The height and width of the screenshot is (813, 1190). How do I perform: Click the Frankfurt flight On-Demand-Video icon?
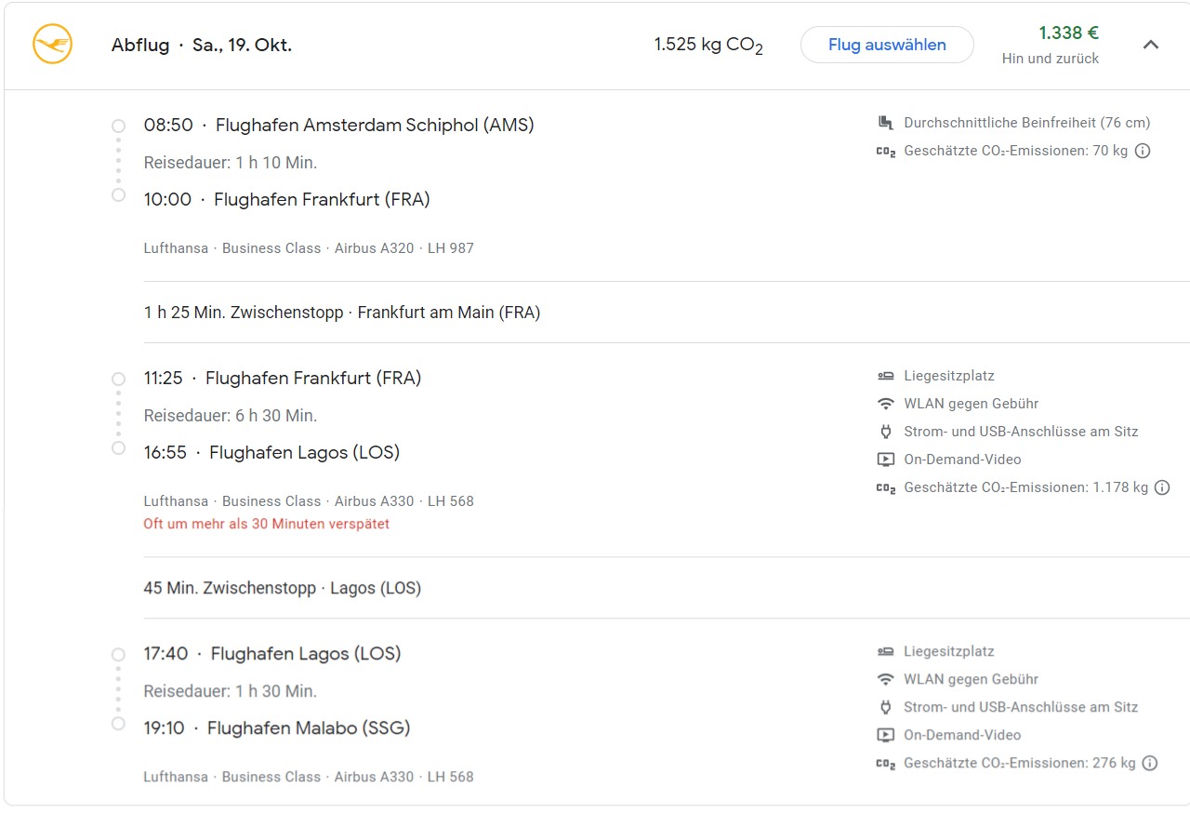tap(885, 460)
